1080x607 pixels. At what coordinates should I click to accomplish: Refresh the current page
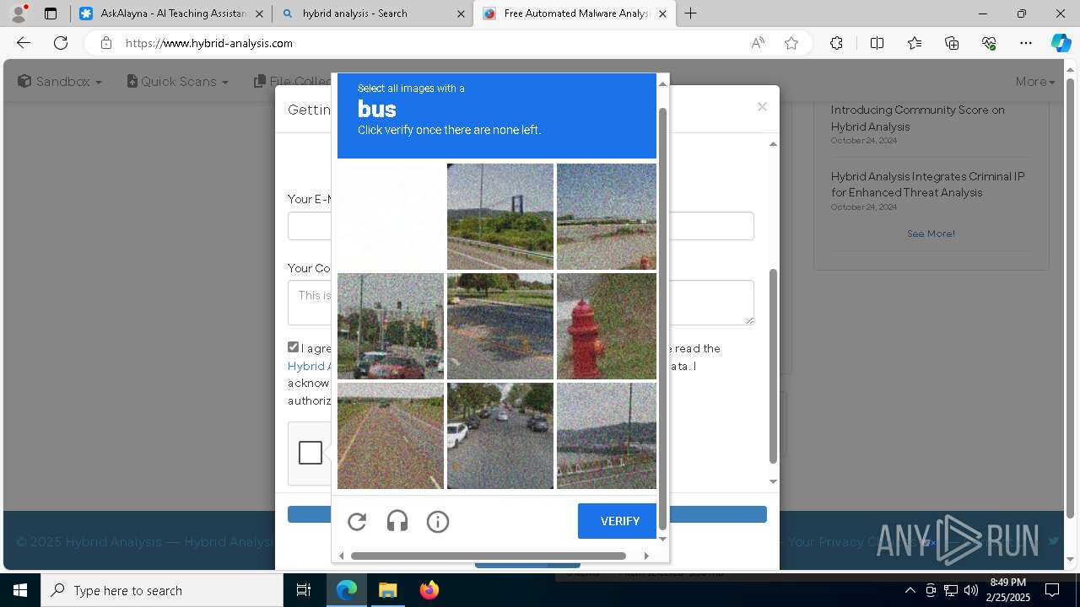[61, 43]
